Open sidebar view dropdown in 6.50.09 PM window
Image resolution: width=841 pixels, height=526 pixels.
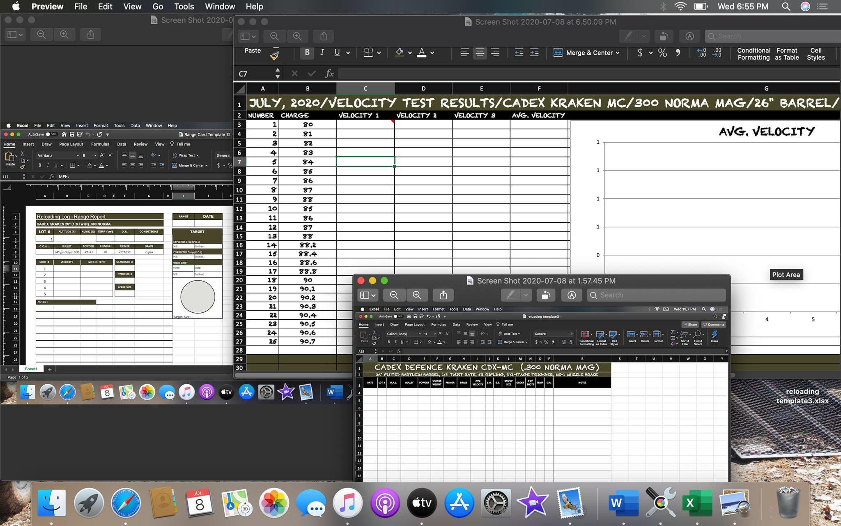[x=248, y=36]
